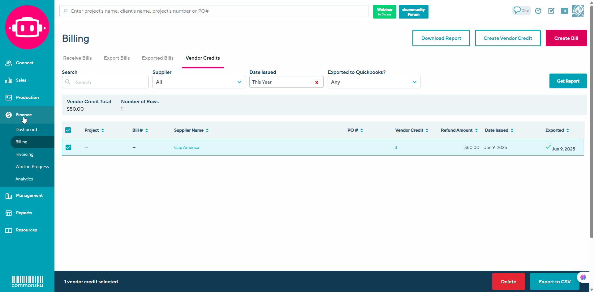Screen dimensions: 594x292
Task: Click the assistant bubble icon at bottom right
Action: pos(583,277)
